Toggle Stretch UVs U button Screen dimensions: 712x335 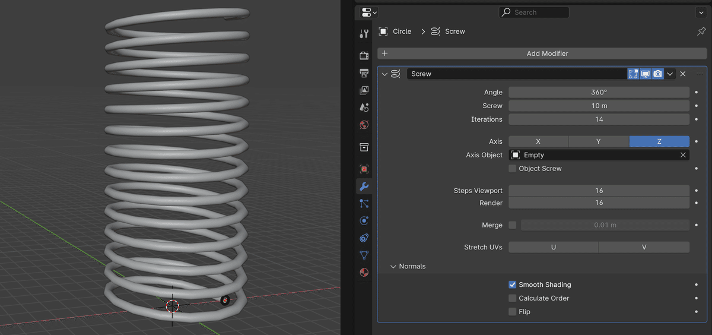tap(554, 247)
